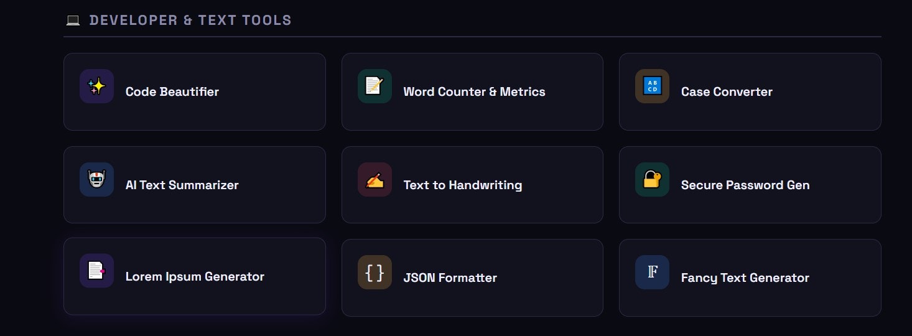Click the robot icon for AI Text Summarizer

pos(96,180)
